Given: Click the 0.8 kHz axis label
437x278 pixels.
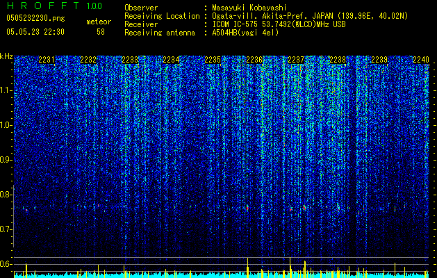Looking at the screenshot, I should coord(6,195).
